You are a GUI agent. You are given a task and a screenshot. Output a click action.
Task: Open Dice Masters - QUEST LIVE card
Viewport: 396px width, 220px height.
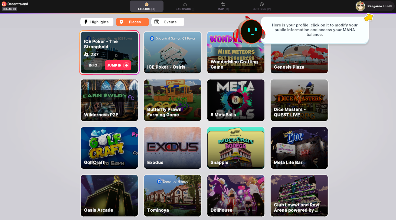tap(299, 100)
